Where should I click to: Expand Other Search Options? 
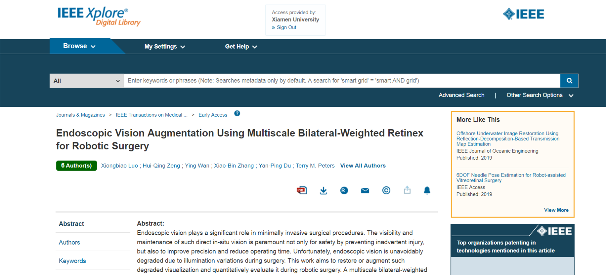[540, 95]
